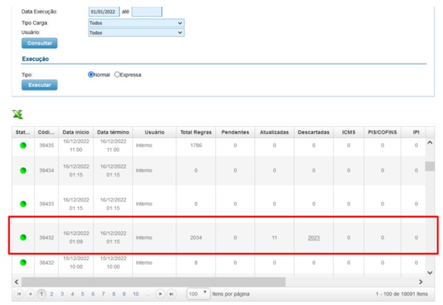Sort by IPI column header
443x305 pixels.
(416, 132)
